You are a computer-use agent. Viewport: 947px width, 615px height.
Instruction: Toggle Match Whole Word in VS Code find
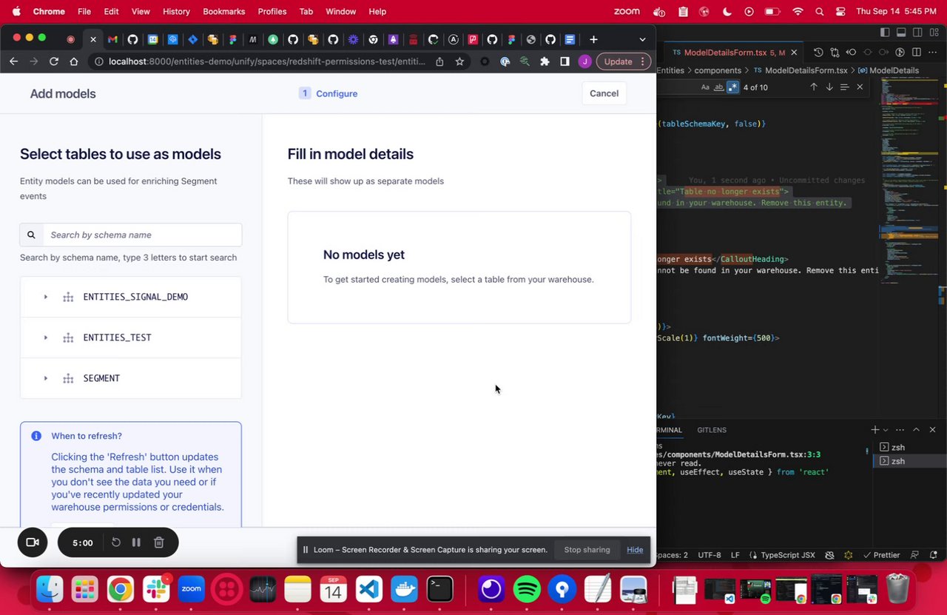(719, 87)
